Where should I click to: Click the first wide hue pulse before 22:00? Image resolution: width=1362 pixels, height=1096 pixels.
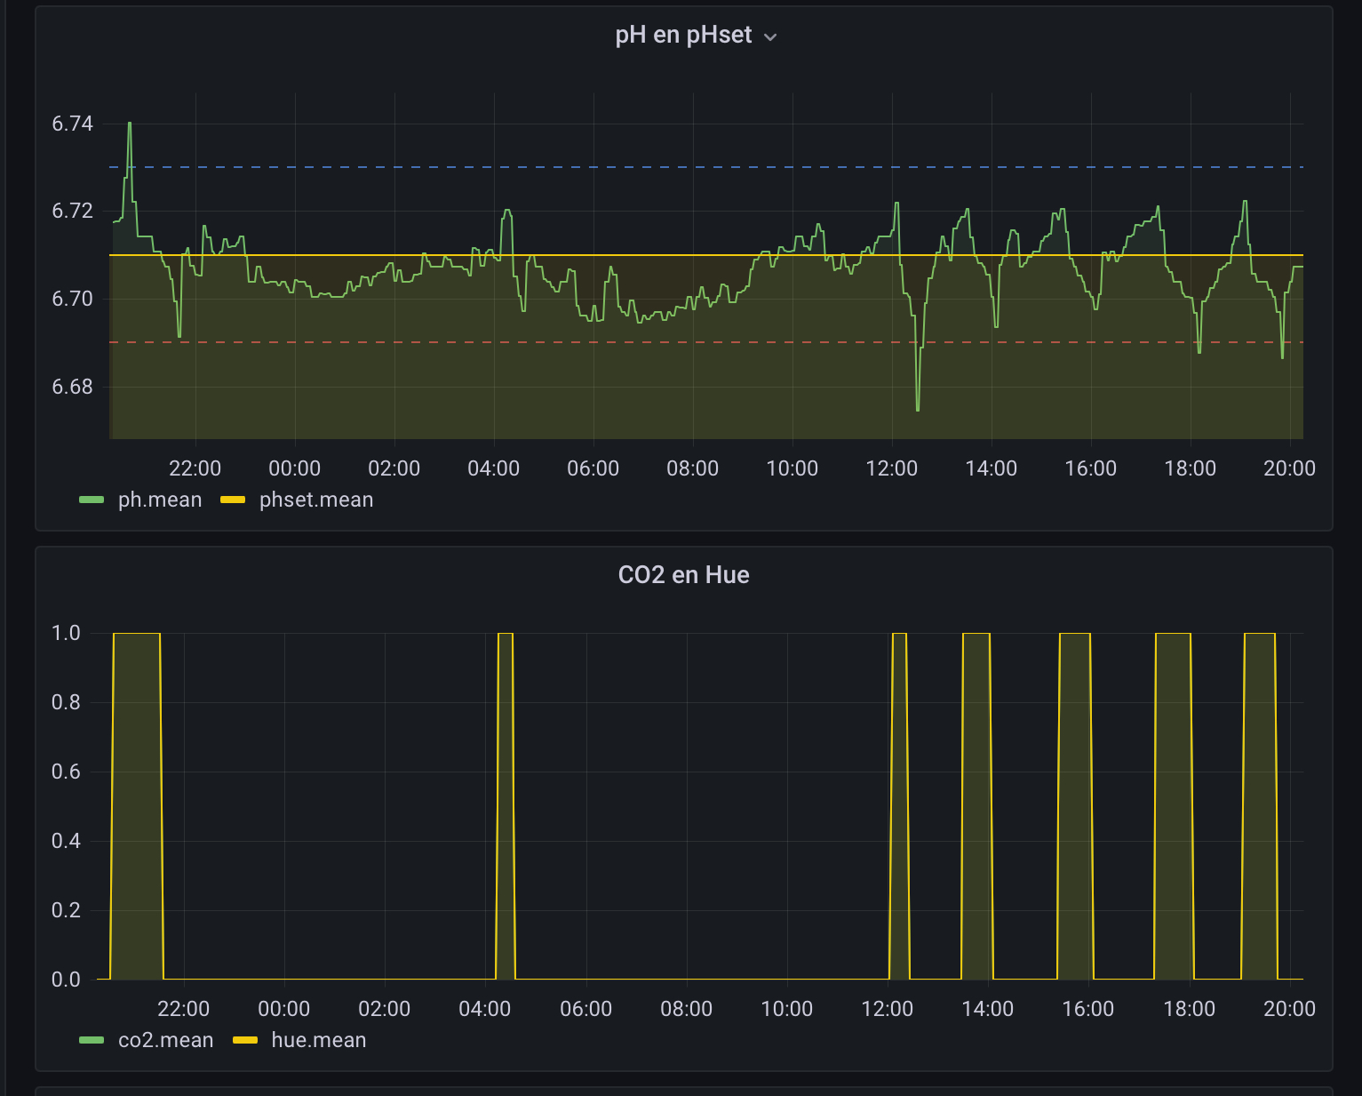(x=137, y=800)
